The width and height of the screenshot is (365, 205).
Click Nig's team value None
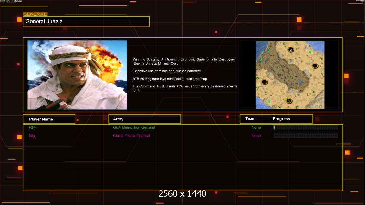click(256, 136)
